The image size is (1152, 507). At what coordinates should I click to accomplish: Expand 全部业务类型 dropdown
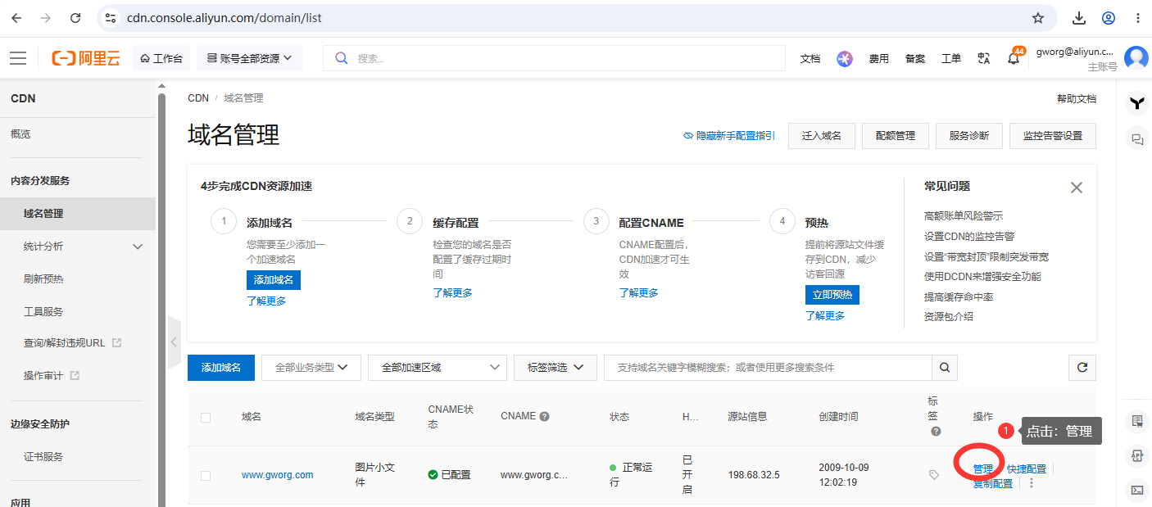pos(311,368)
